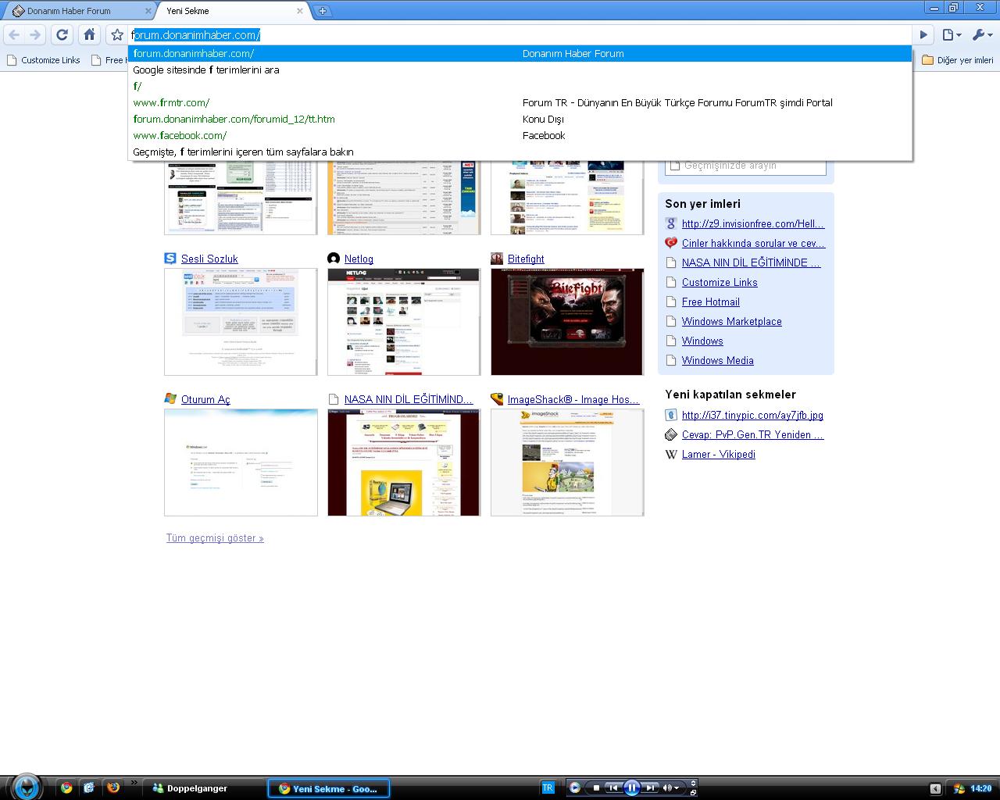Click Alienware start orb on taskbar
Screen dimensions: 1000x800
26,787
